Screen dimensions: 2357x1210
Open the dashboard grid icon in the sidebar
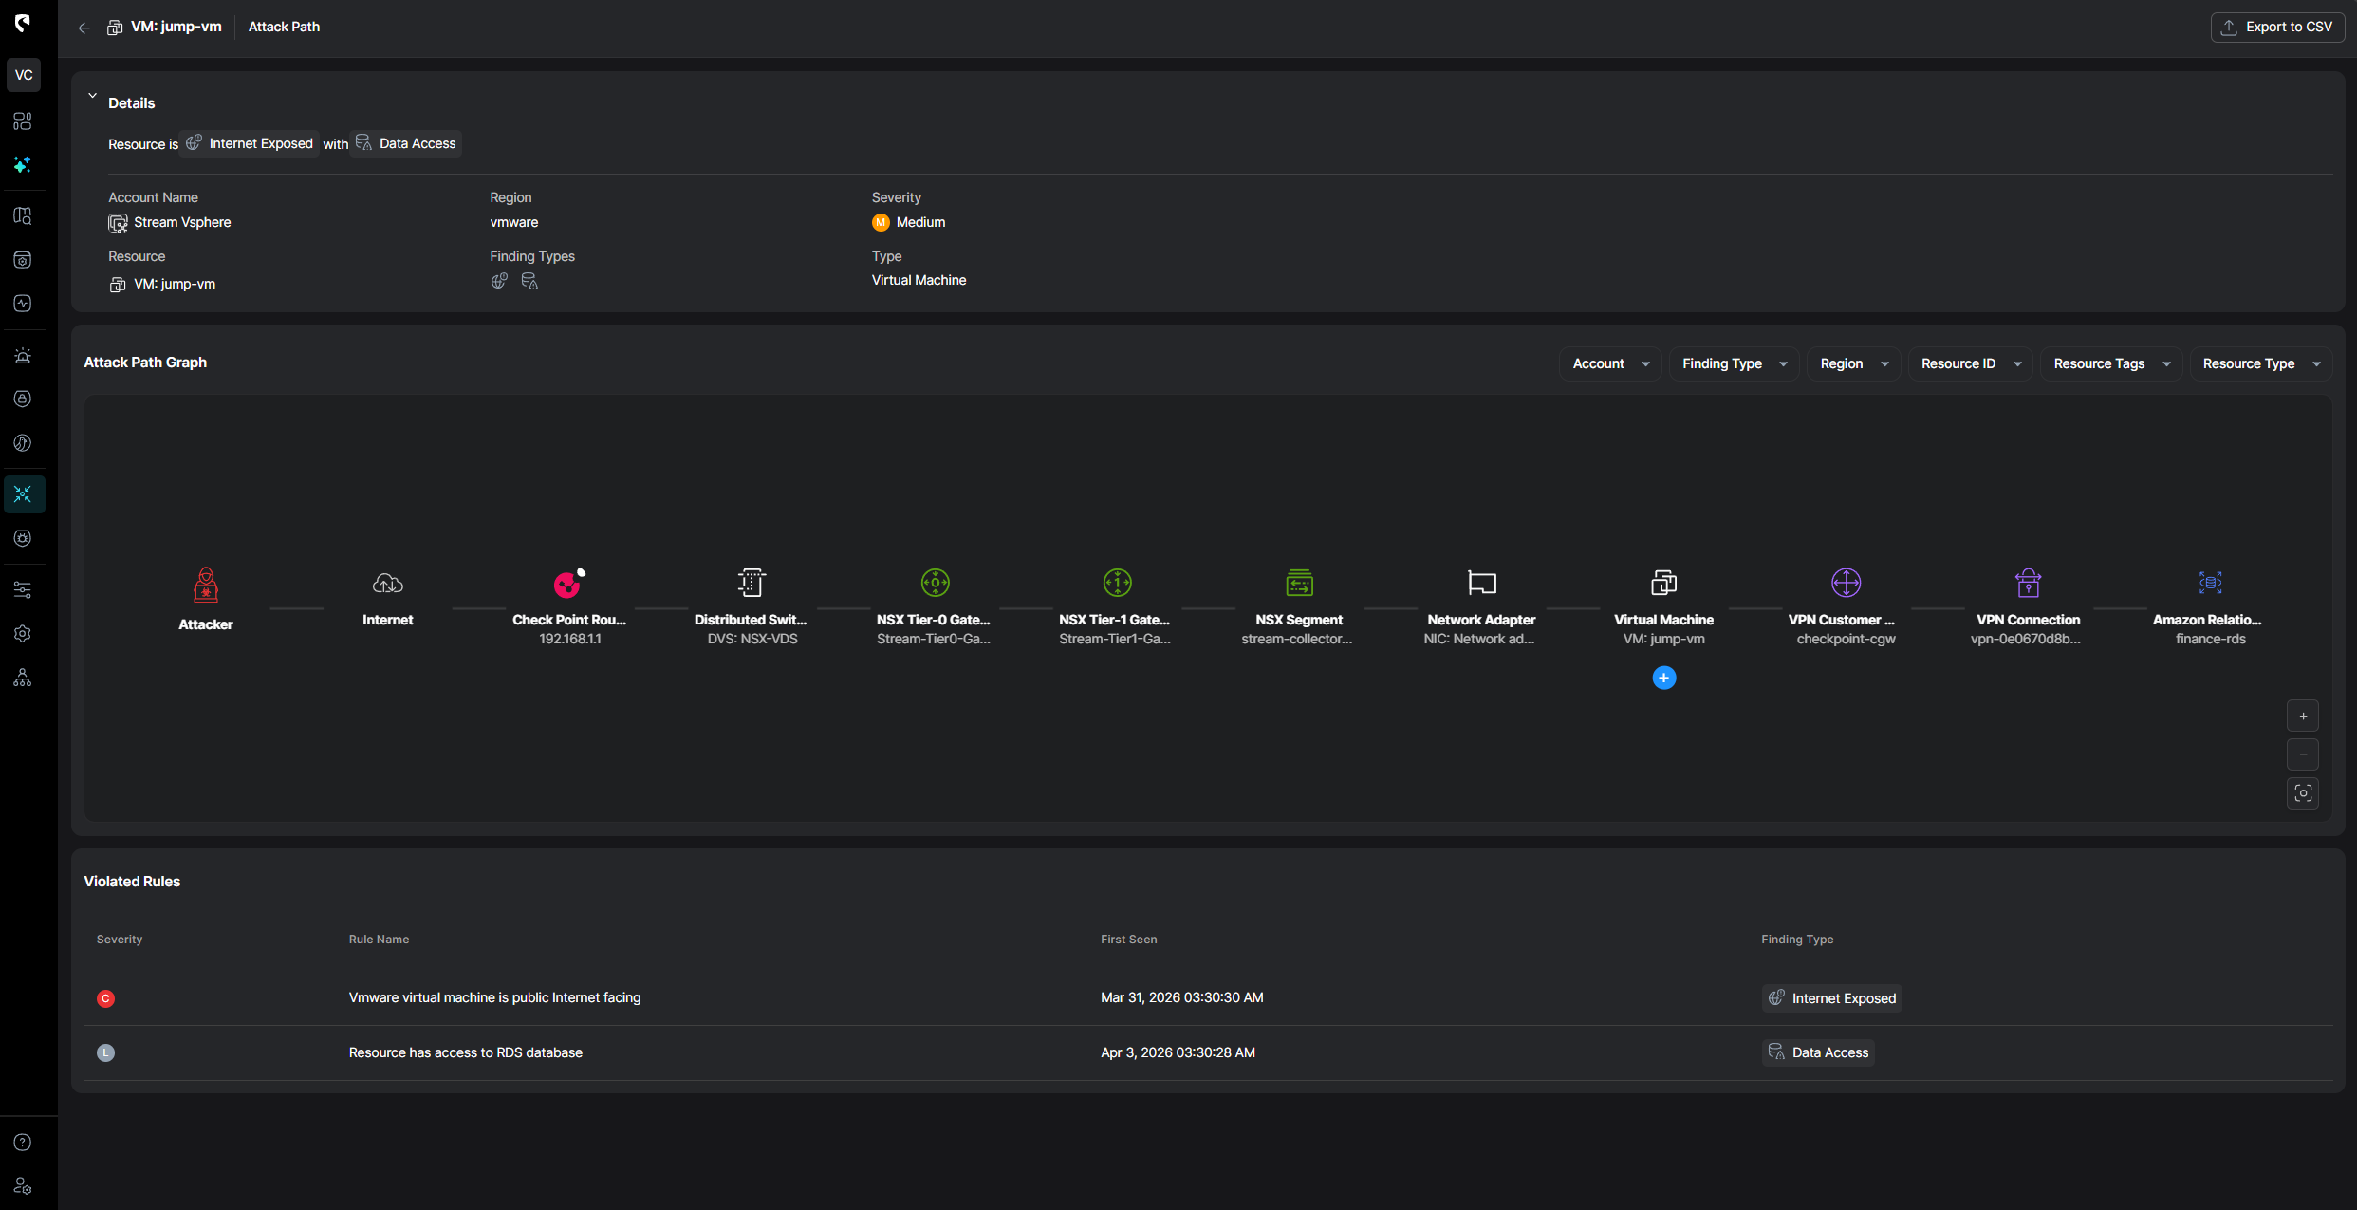(x=22, y=121)
